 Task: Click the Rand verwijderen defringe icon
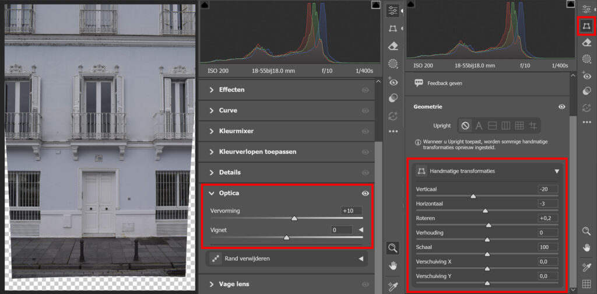pyautogui.click(x=215, y=258)
